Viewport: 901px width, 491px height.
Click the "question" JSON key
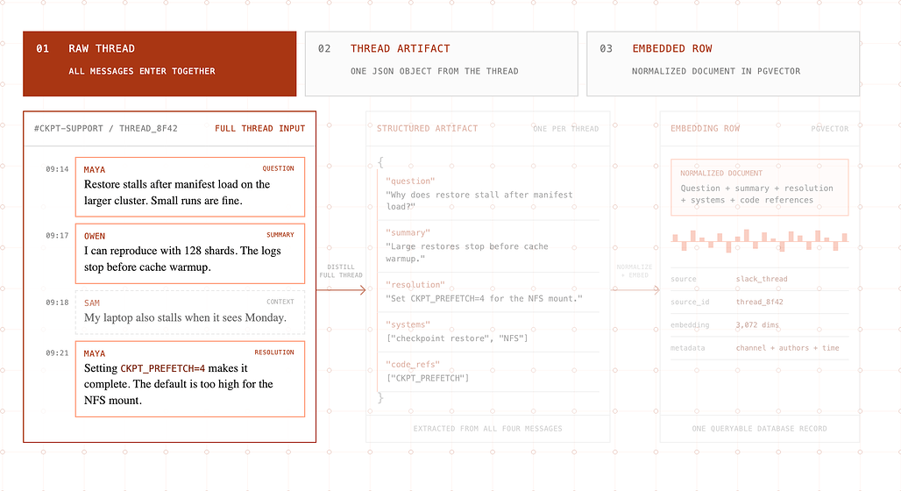[x=410, y=181]
